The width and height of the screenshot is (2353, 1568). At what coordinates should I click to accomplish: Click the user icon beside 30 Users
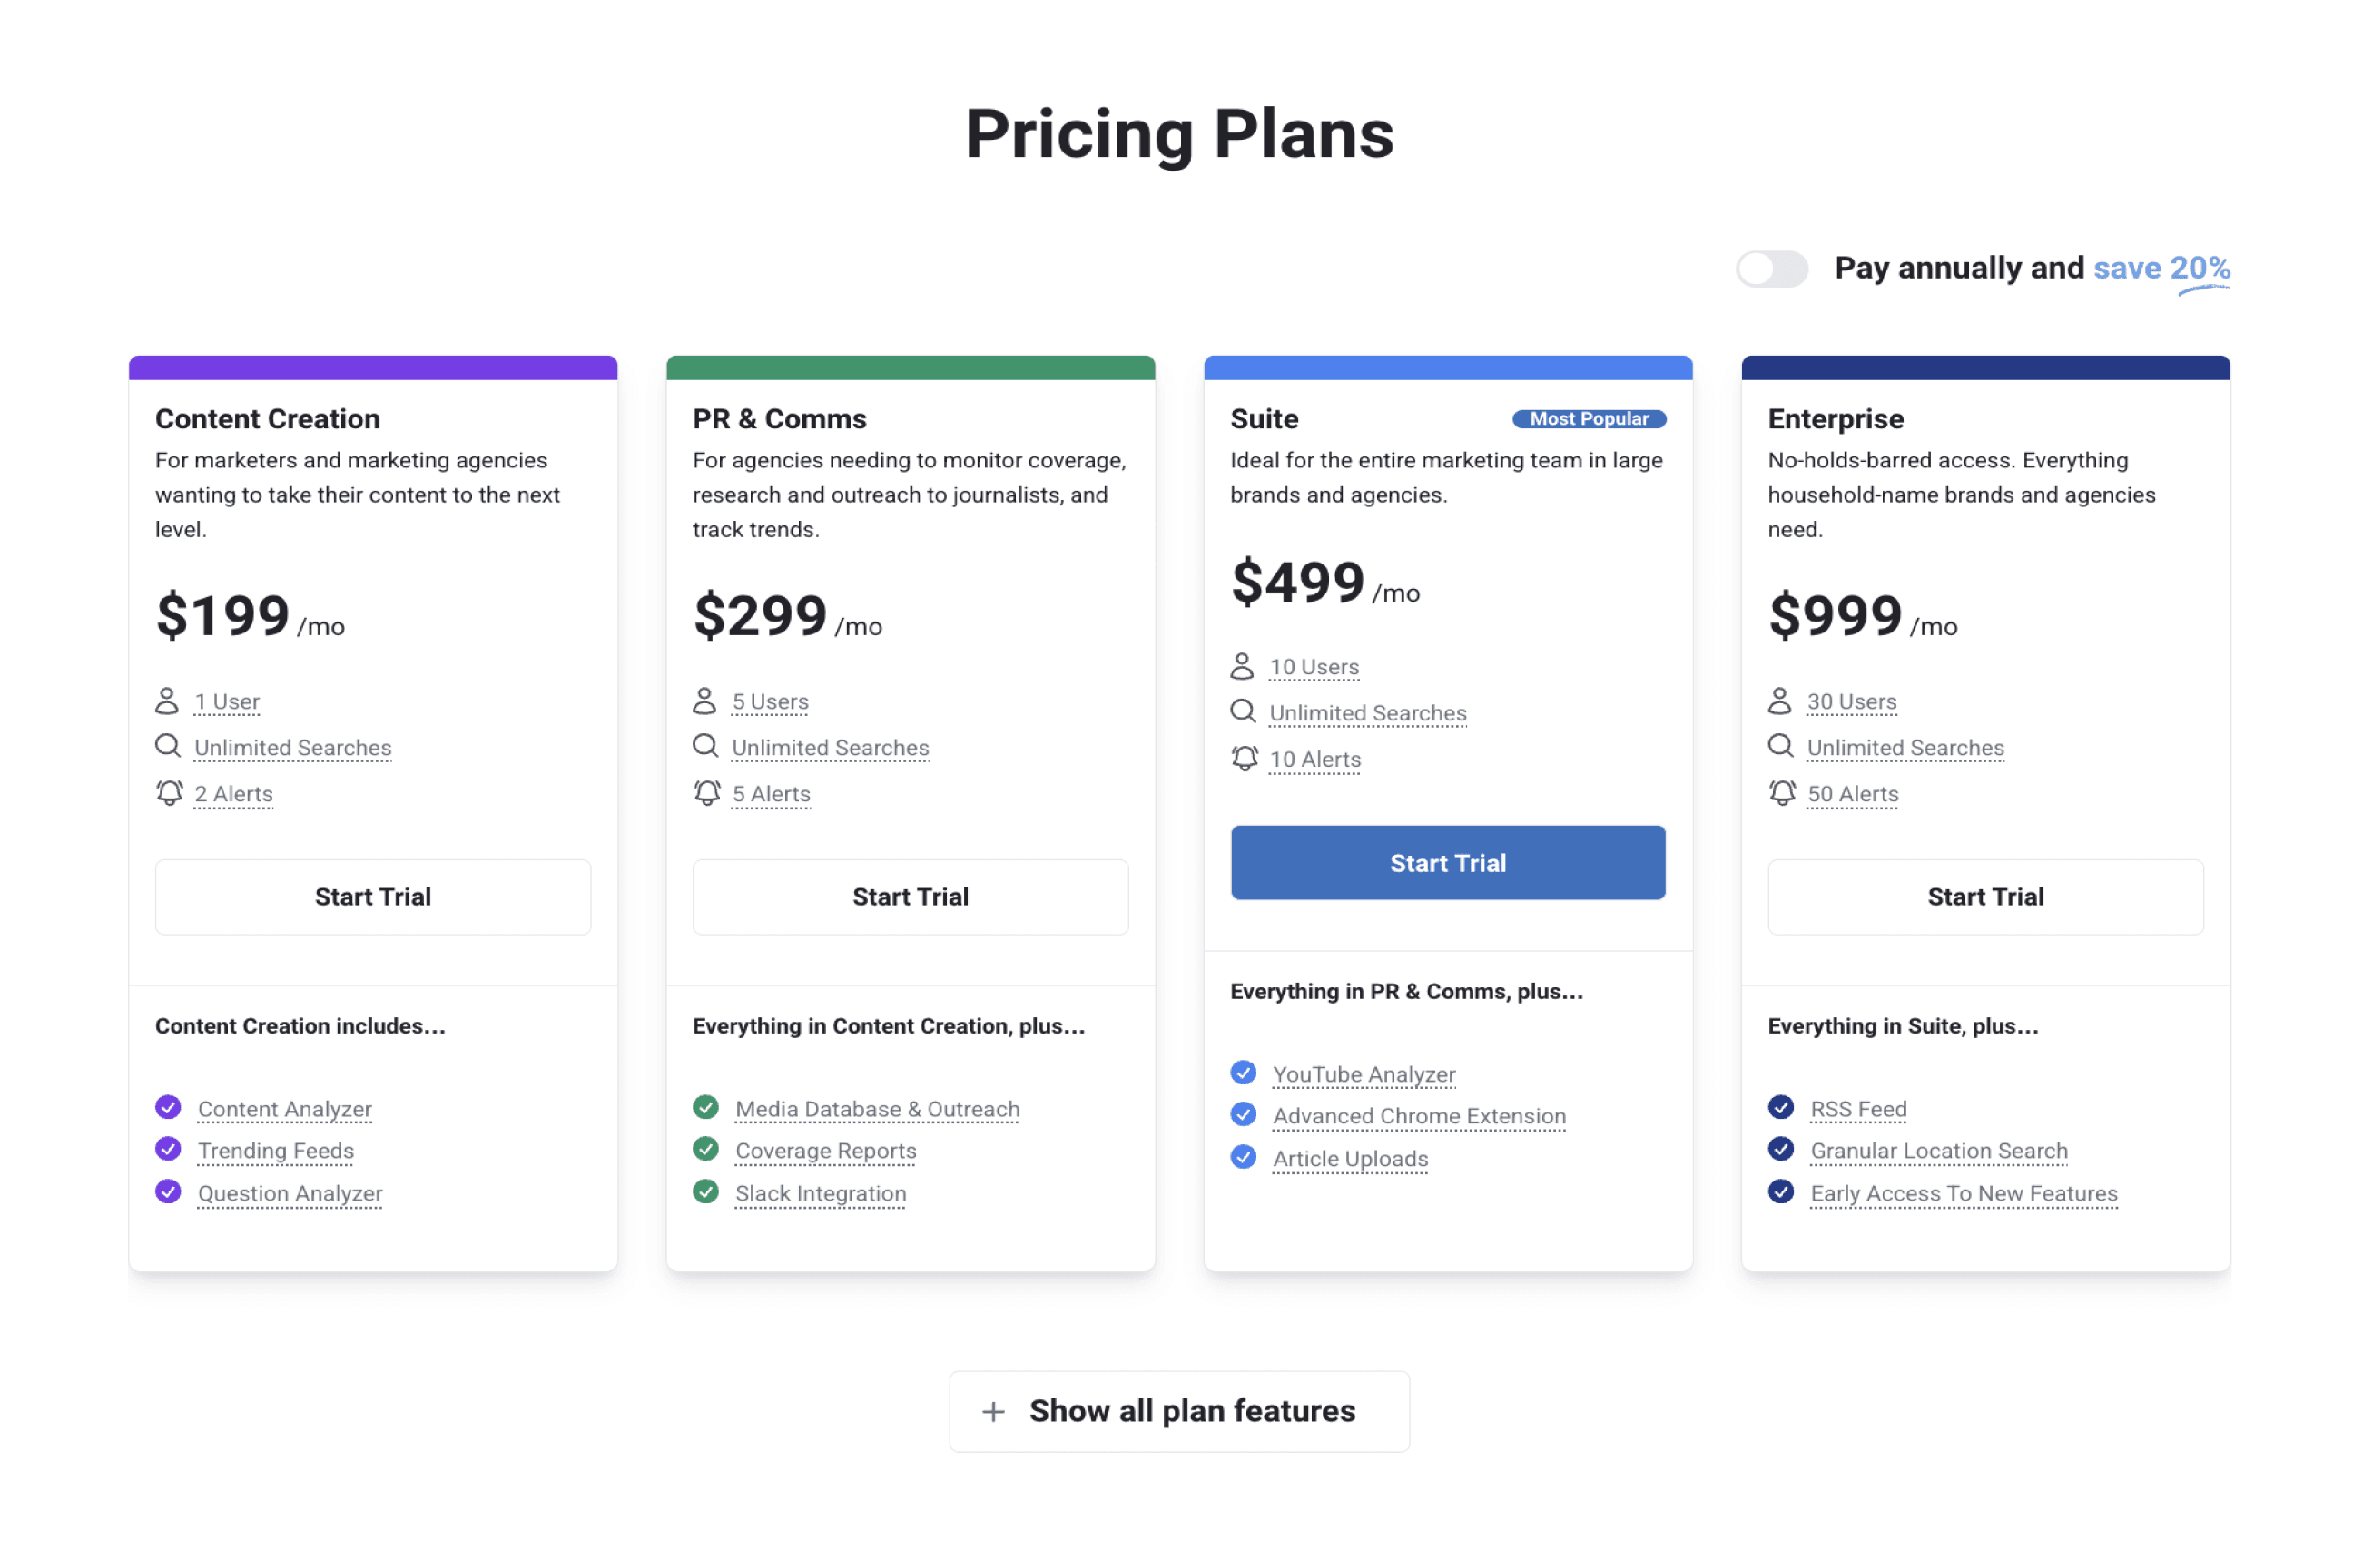pos(1781,700)
